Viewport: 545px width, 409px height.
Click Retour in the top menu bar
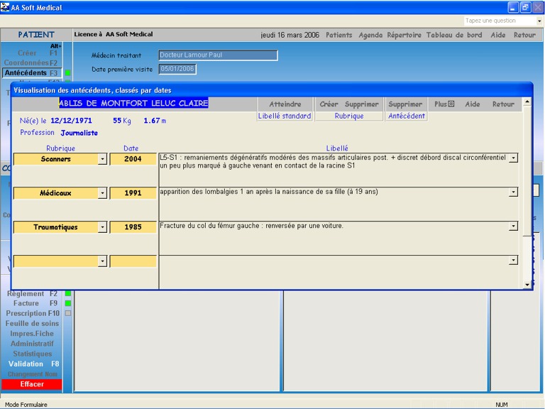pos(524,35)
